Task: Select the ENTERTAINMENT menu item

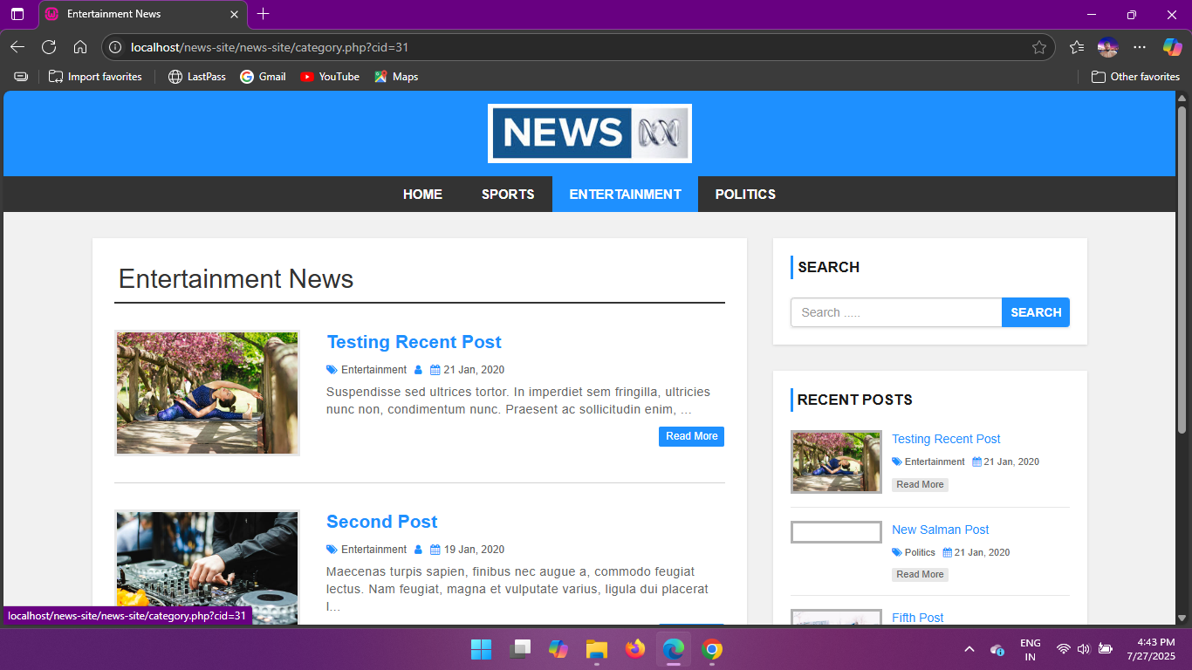Action: [x=625, y=195]
